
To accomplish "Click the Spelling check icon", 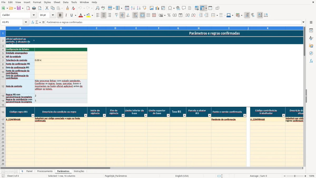I will pyautogui.click(x=103, y=8).
